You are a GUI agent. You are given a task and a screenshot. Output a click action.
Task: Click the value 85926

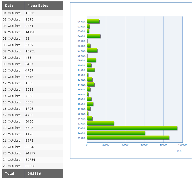pos(30,166)
